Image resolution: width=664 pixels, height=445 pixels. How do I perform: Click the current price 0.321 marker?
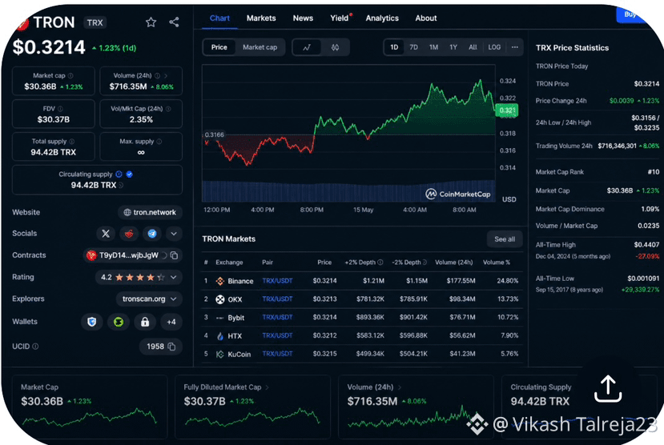click(506, 110)
